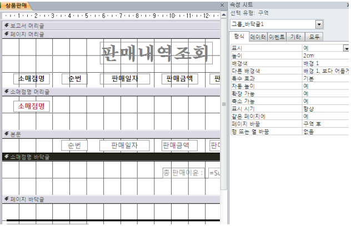The image size is (351, 226).
Task: Select the 판매일자 text box in 본문
Action: tap(124, 145)
